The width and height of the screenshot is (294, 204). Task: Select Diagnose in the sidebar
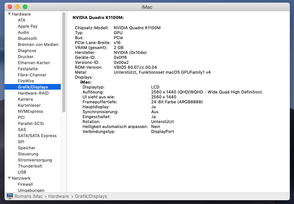click(27, 51)
